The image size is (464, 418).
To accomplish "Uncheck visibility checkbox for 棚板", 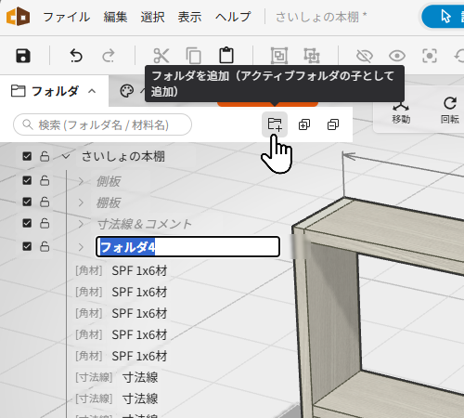I will coord(27,202).
